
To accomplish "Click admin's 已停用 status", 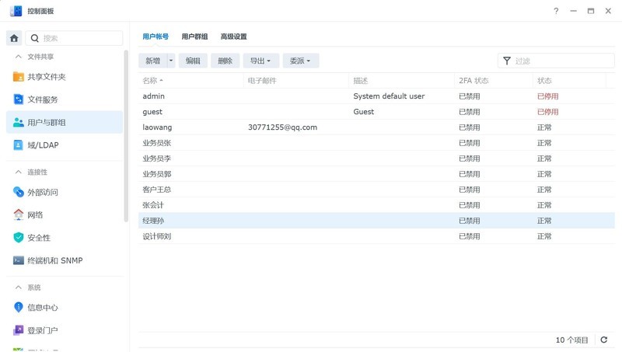I will point(547,96).
